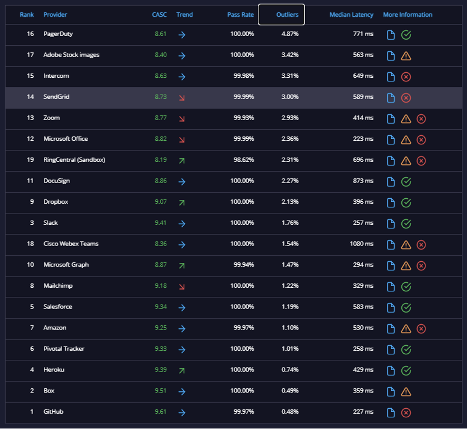Click green checkmark in Mailchimp row
This screenshot has width=467, height=429.
click(x=406, y=287)
